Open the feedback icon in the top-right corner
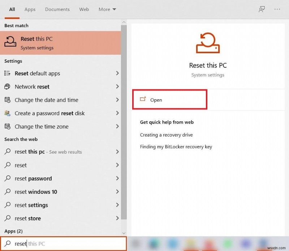 (x=262, y=9)
